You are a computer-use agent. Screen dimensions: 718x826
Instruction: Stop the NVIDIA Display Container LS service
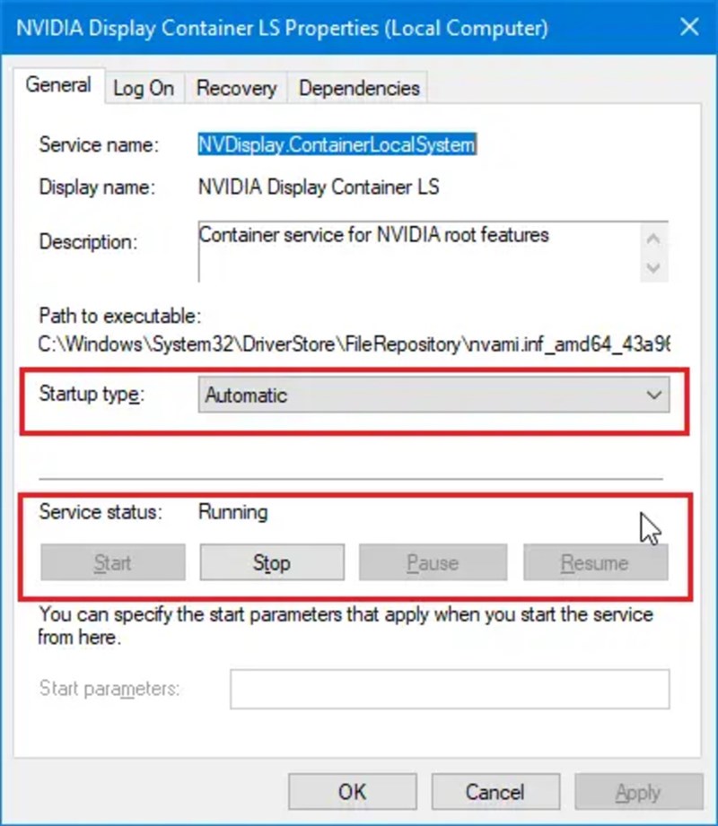[271, 562]
